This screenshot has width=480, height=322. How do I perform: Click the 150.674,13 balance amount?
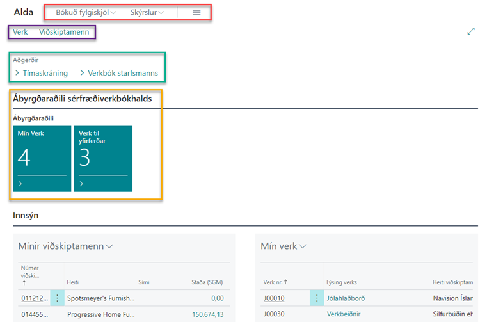[x=208, y=314]
